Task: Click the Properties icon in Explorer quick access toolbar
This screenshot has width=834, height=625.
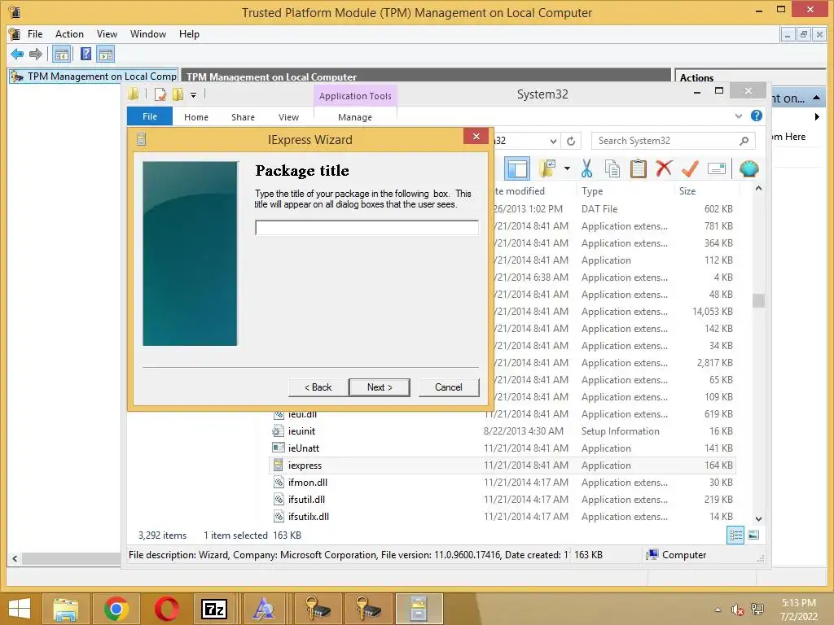Action: tap(160, 94)
